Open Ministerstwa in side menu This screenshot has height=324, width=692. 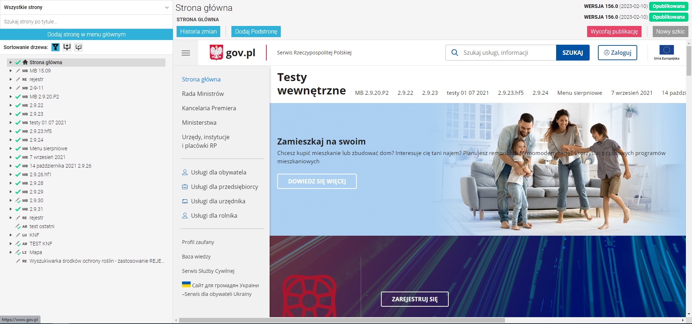coord(199,123)
